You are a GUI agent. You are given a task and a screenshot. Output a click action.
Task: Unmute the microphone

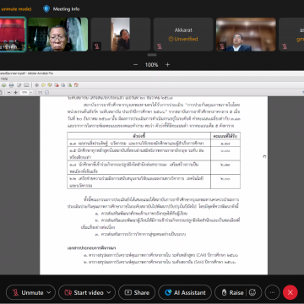tap(28, 292)
